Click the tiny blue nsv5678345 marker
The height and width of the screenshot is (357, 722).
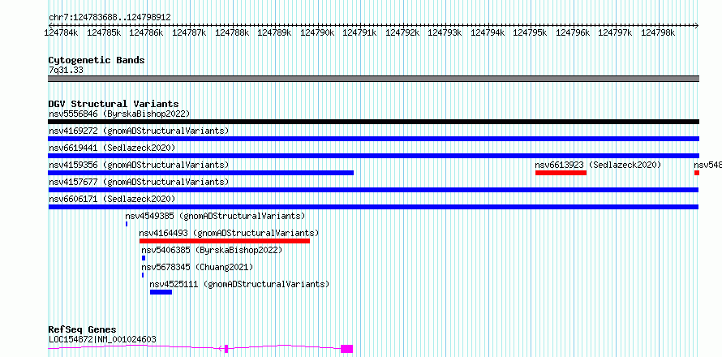(x=143, y=275)
